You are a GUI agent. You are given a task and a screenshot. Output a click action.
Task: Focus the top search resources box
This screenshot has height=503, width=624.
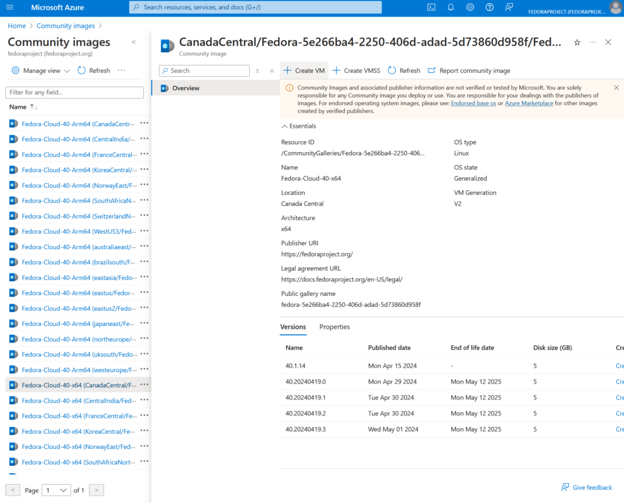[x=255, y=7]
